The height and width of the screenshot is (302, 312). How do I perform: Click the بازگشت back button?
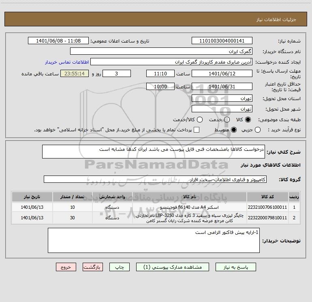pyautogui.click(x=93, y=267)
